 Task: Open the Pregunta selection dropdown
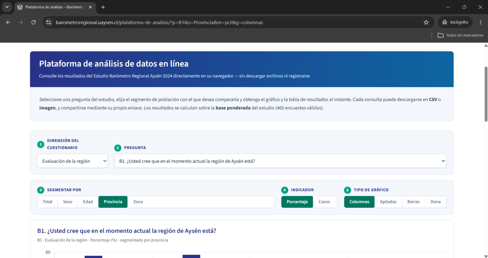tap(280, 161)
